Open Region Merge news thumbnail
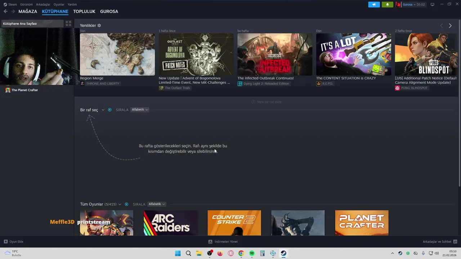The width and height of the screenshot is (461, 259). 117,54
